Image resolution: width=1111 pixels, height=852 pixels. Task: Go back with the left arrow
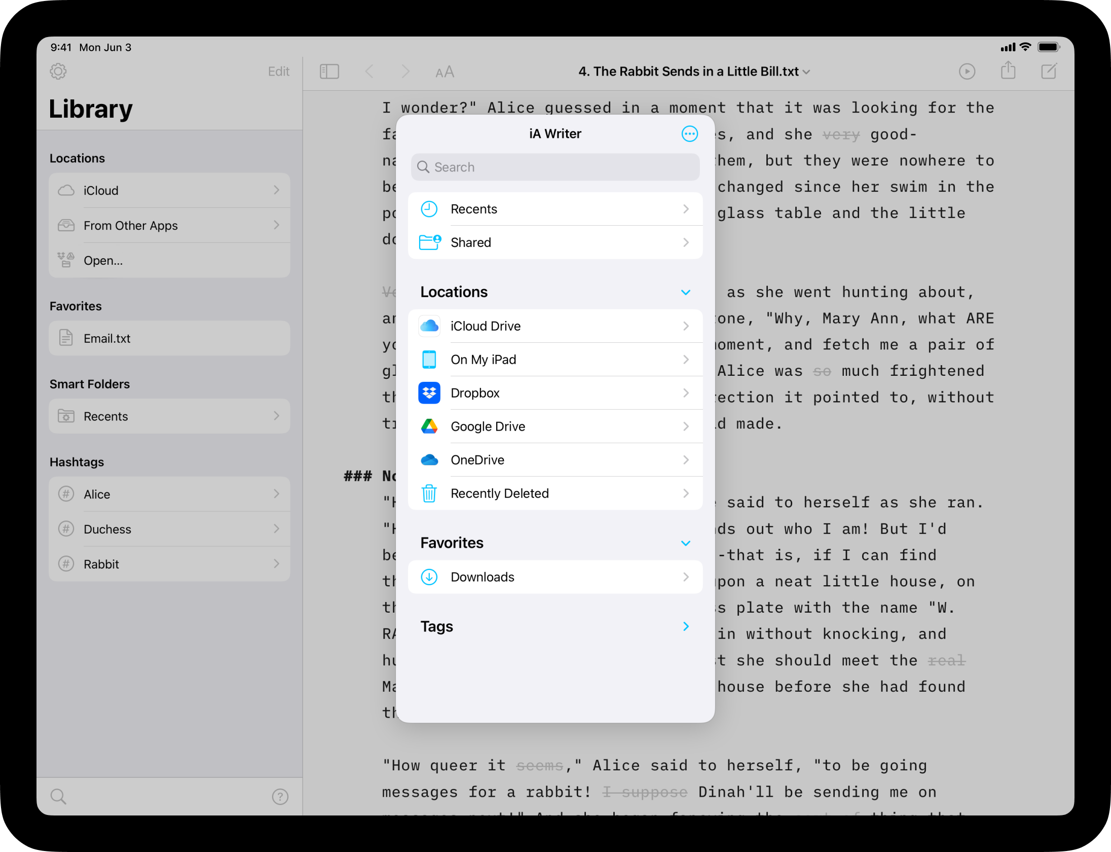point(369,72)
